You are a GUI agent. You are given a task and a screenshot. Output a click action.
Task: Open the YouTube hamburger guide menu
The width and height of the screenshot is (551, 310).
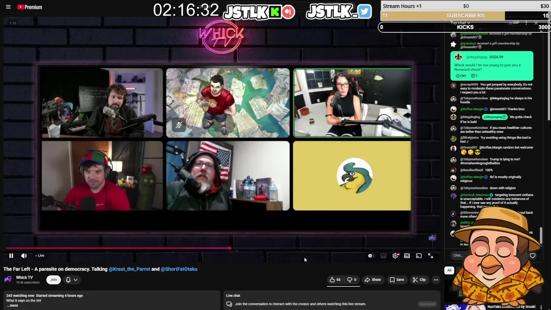8,7
